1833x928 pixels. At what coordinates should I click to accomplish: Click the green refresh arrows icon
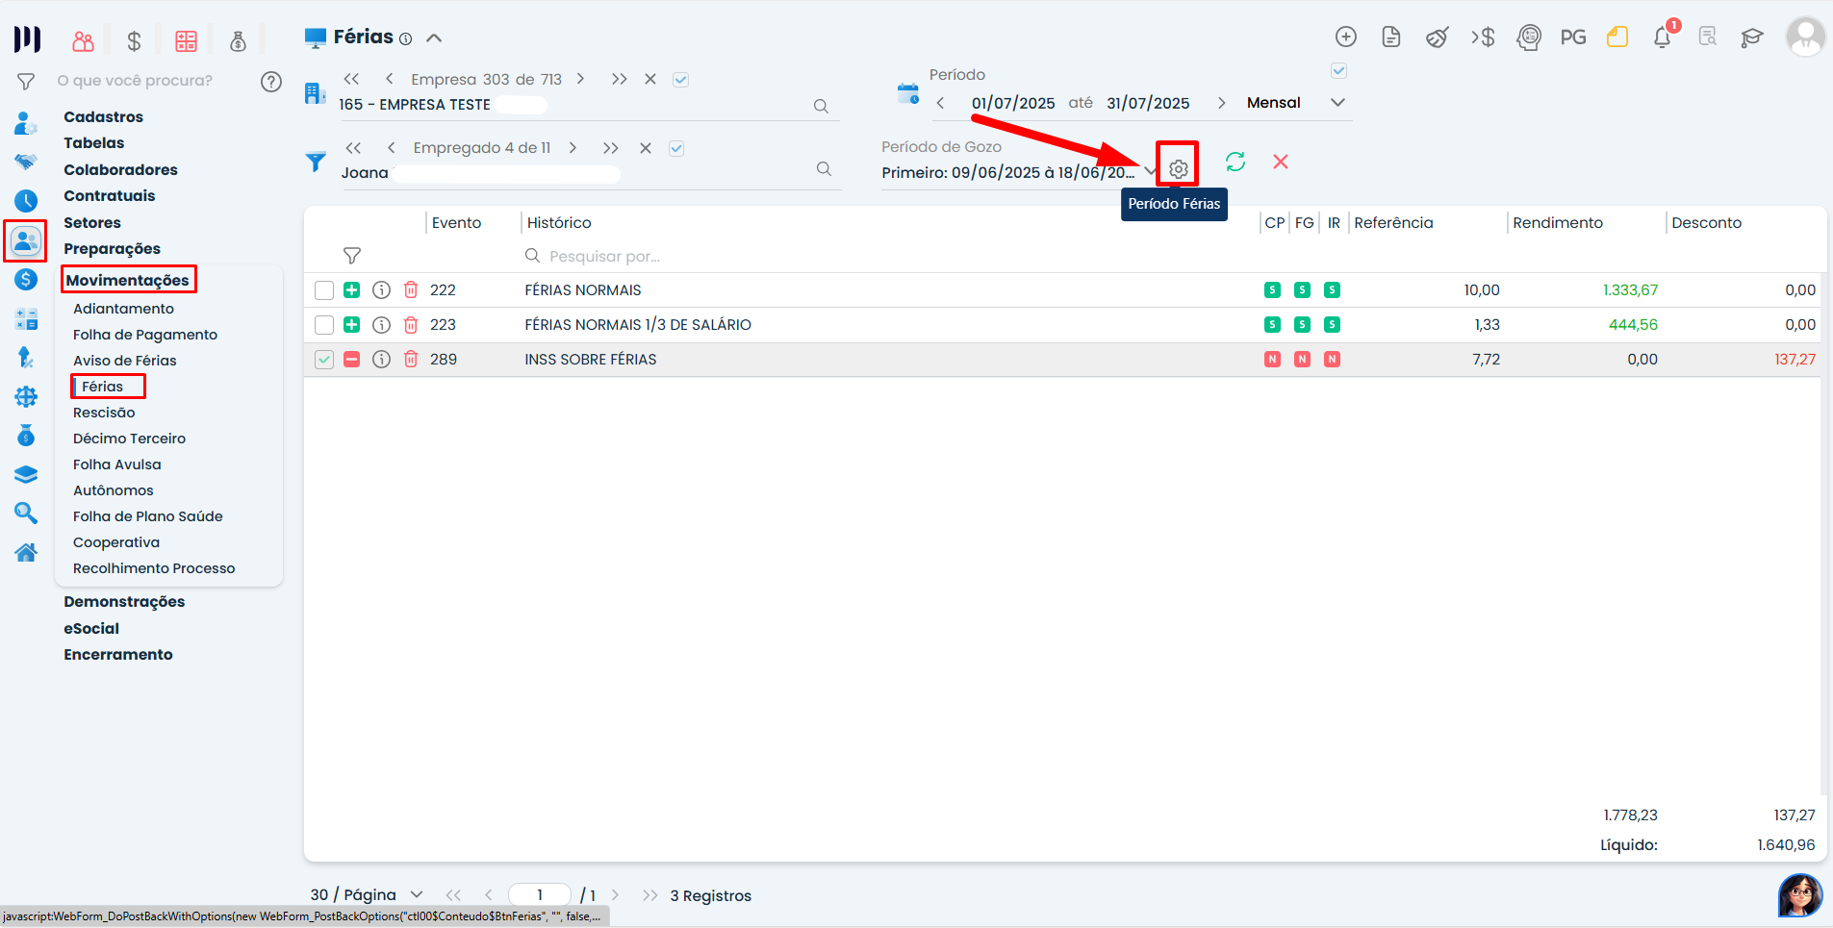(x=1235, y=162)
